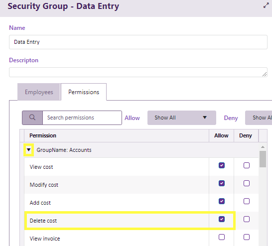Check Deny for Modify cost
This screenshot has width=272, height=246.
click(x=246, y=183)
